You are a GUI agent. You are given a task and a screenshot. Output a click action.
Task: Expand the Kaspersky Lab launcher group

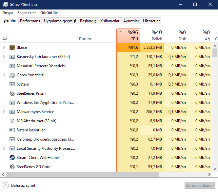pos(4,57)
